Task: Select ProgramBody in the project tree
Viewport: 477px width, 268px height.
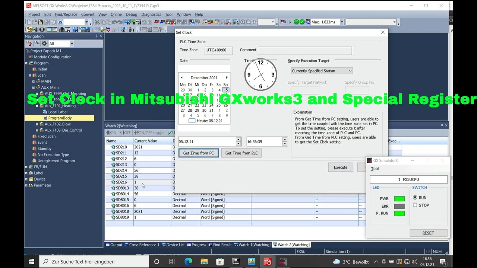Action: [x=60, y=118]
